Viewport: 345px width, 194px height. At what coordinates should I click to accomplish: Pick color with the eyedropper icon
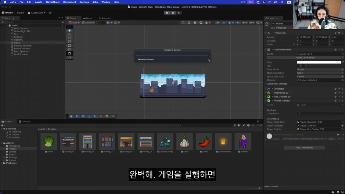coord(343,62)
